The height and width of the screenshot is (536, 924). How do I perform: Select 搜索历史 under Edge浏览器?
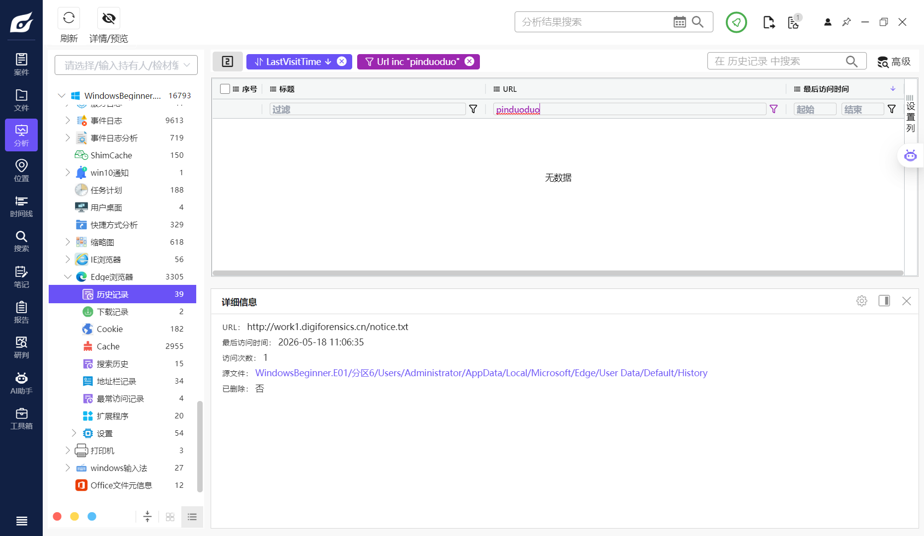[x=123, y=364]
